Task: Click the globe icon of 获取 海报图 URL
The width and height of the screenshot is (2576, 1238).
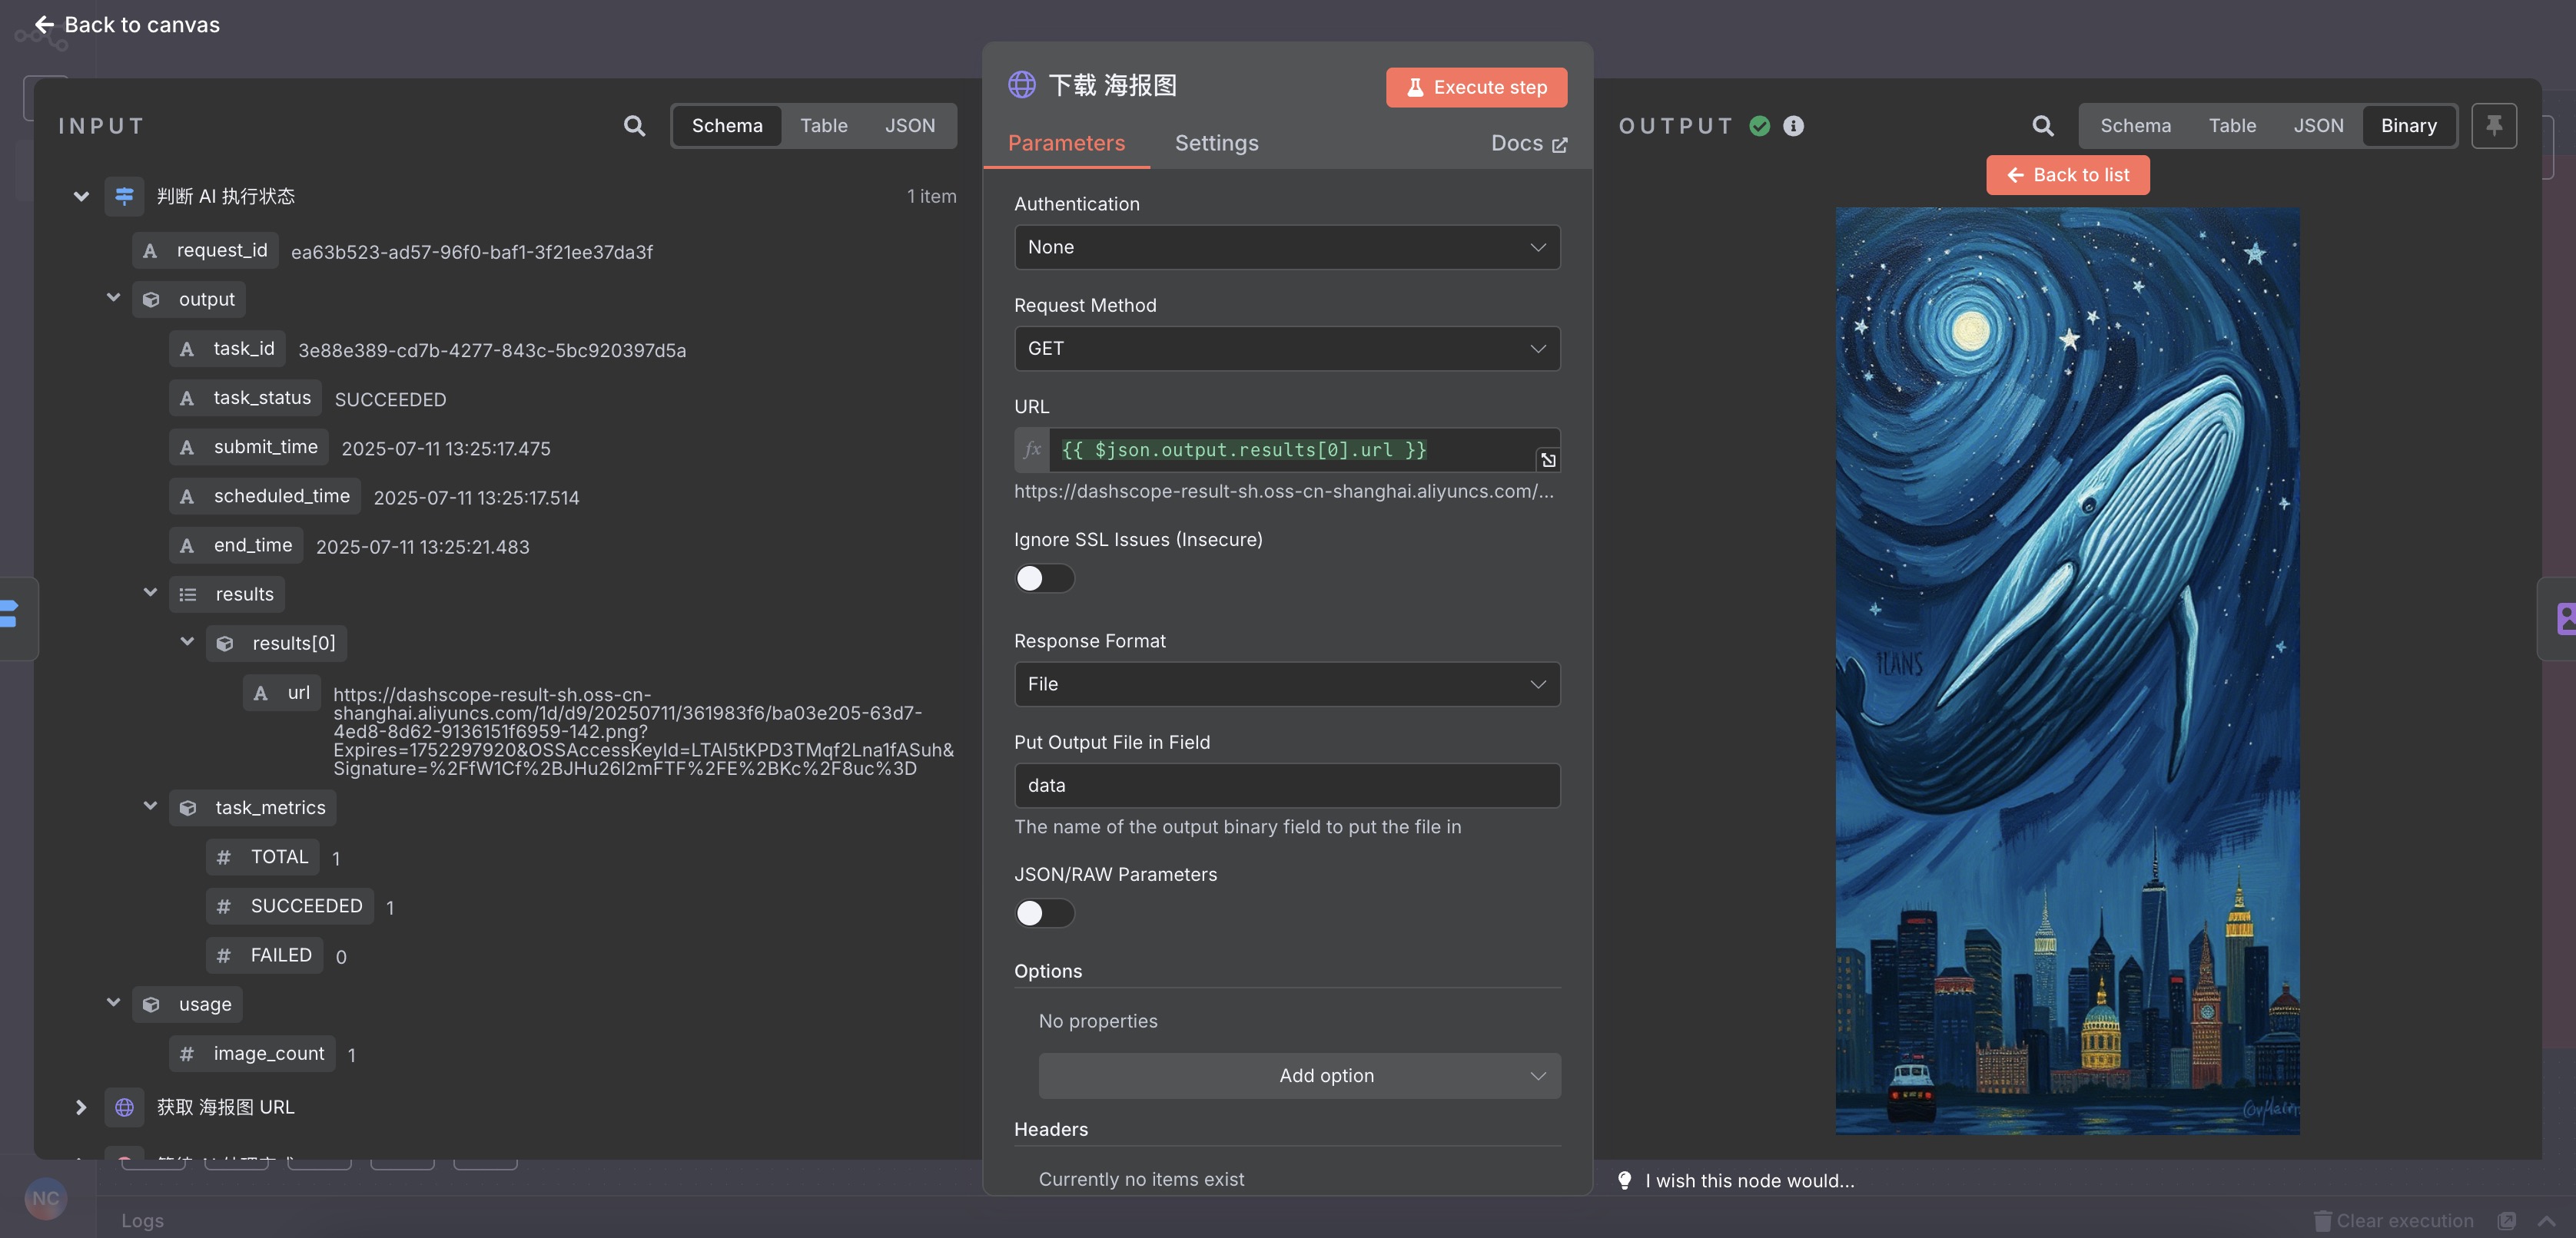Action: (124, 1107)
